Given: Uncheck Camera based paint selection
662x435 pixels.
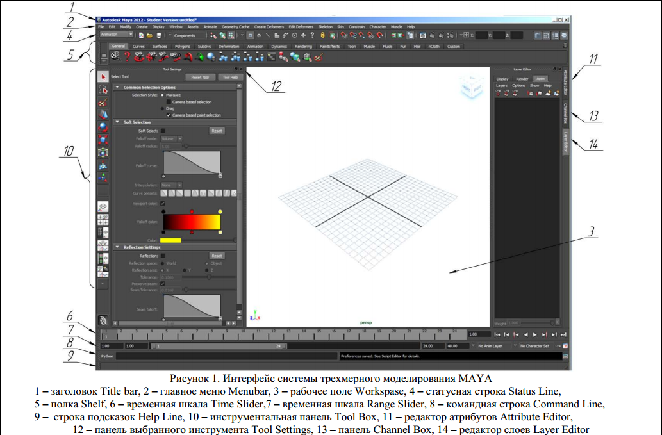Looking at the screenshot, I should pos(169,115).
